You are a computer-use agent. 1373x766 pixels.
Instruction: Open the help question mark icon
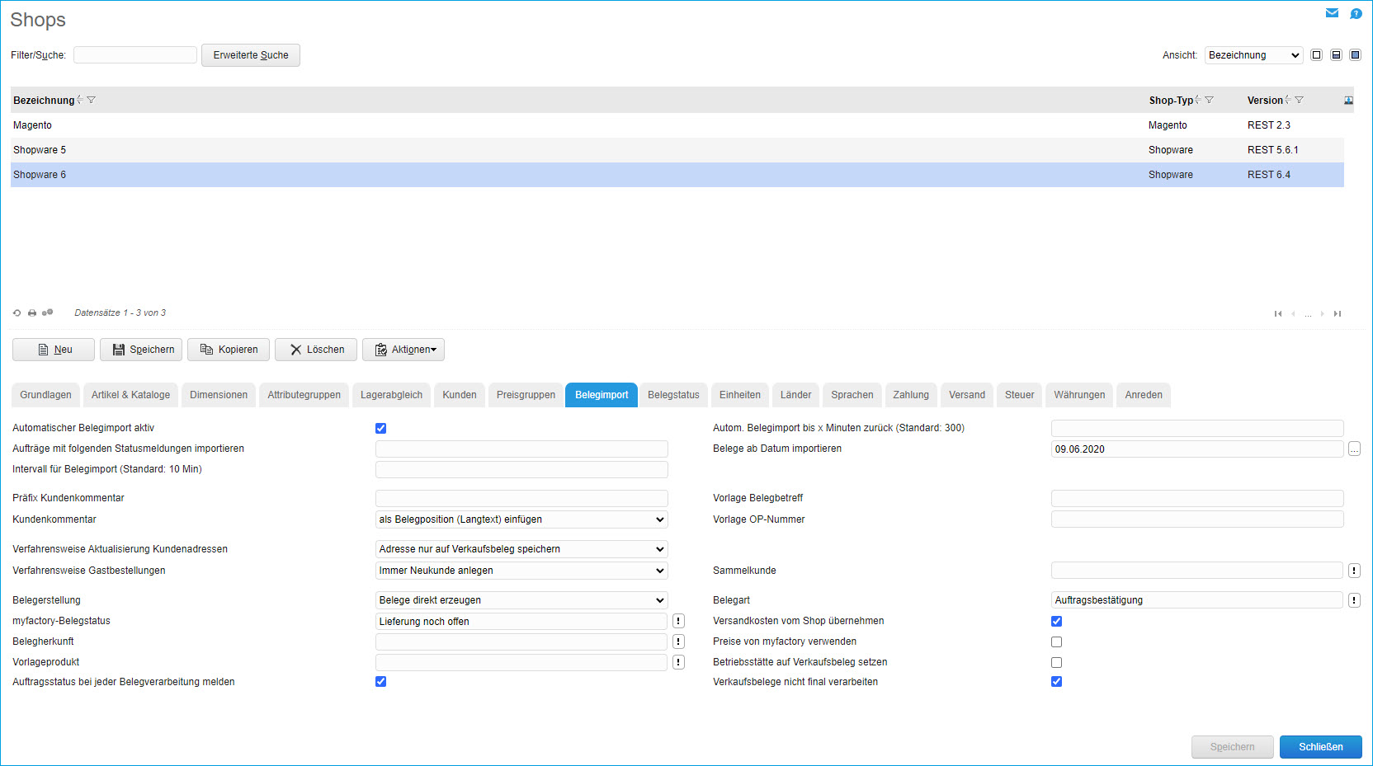click(x=1356, y=13)
